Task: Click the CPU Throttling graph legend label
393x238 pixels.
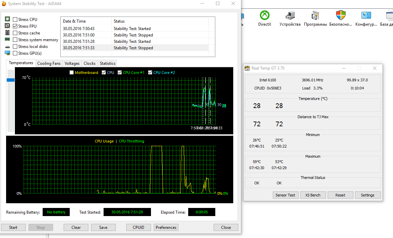Action: pos(132,141)
